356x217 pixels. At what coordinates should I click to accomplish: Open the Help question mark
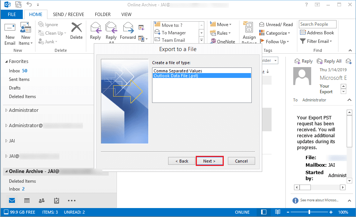pos(307,4)
